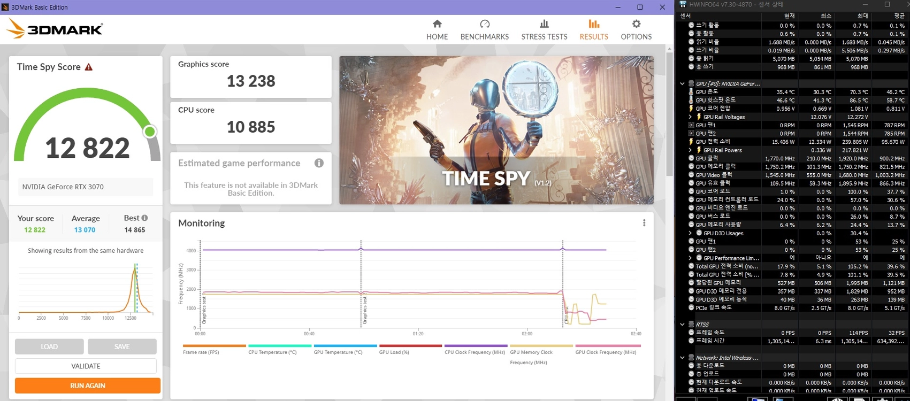Click the 114 FPS maximum frame rate value
Screen dimensions: 910x401
tap(858, 333)
